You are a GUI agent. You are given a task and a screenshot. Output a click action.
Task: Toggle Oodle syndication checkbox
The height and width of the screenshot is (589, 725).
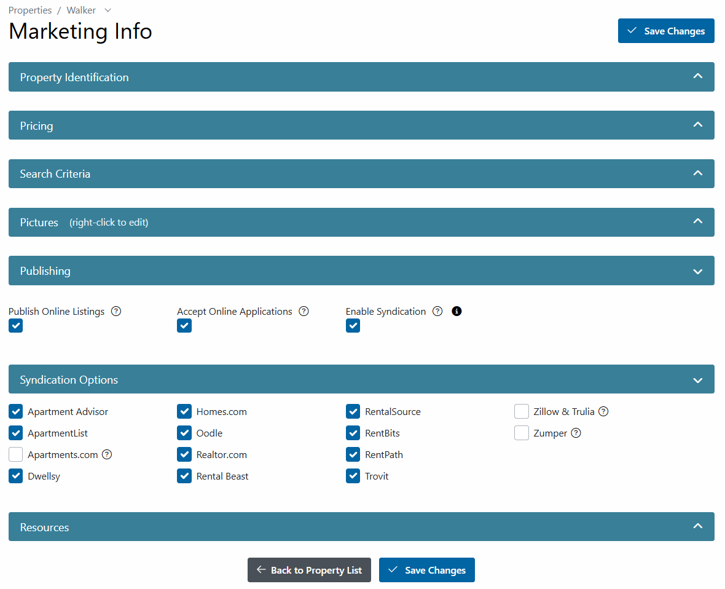(x=184, y=433)
